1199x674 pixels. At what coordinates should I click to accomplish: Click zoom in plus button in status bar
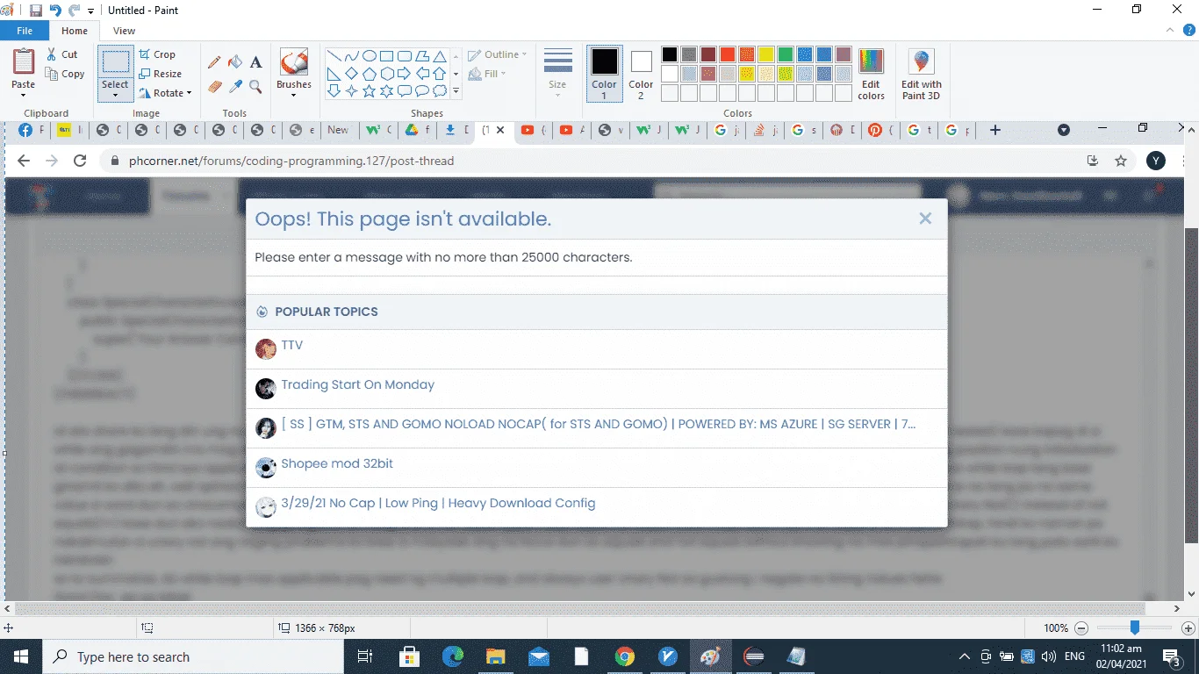pyautogui.click(x=1188, y=627)
